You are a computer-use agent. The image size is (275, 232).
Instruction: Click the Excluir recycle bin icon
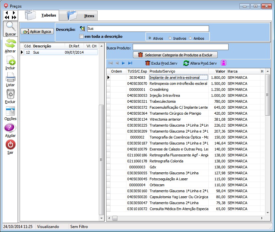pos(10,95)
